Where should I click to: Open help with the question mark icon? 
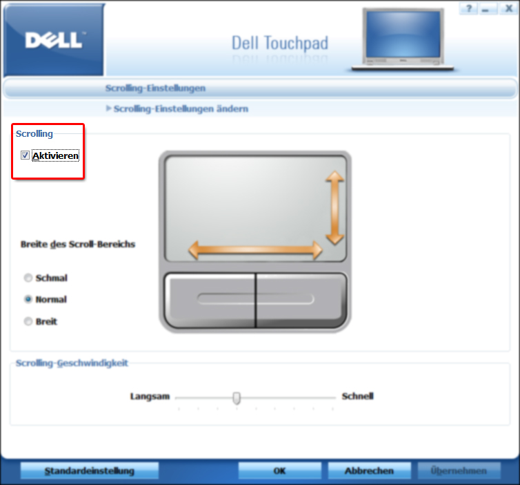[468, 8]
